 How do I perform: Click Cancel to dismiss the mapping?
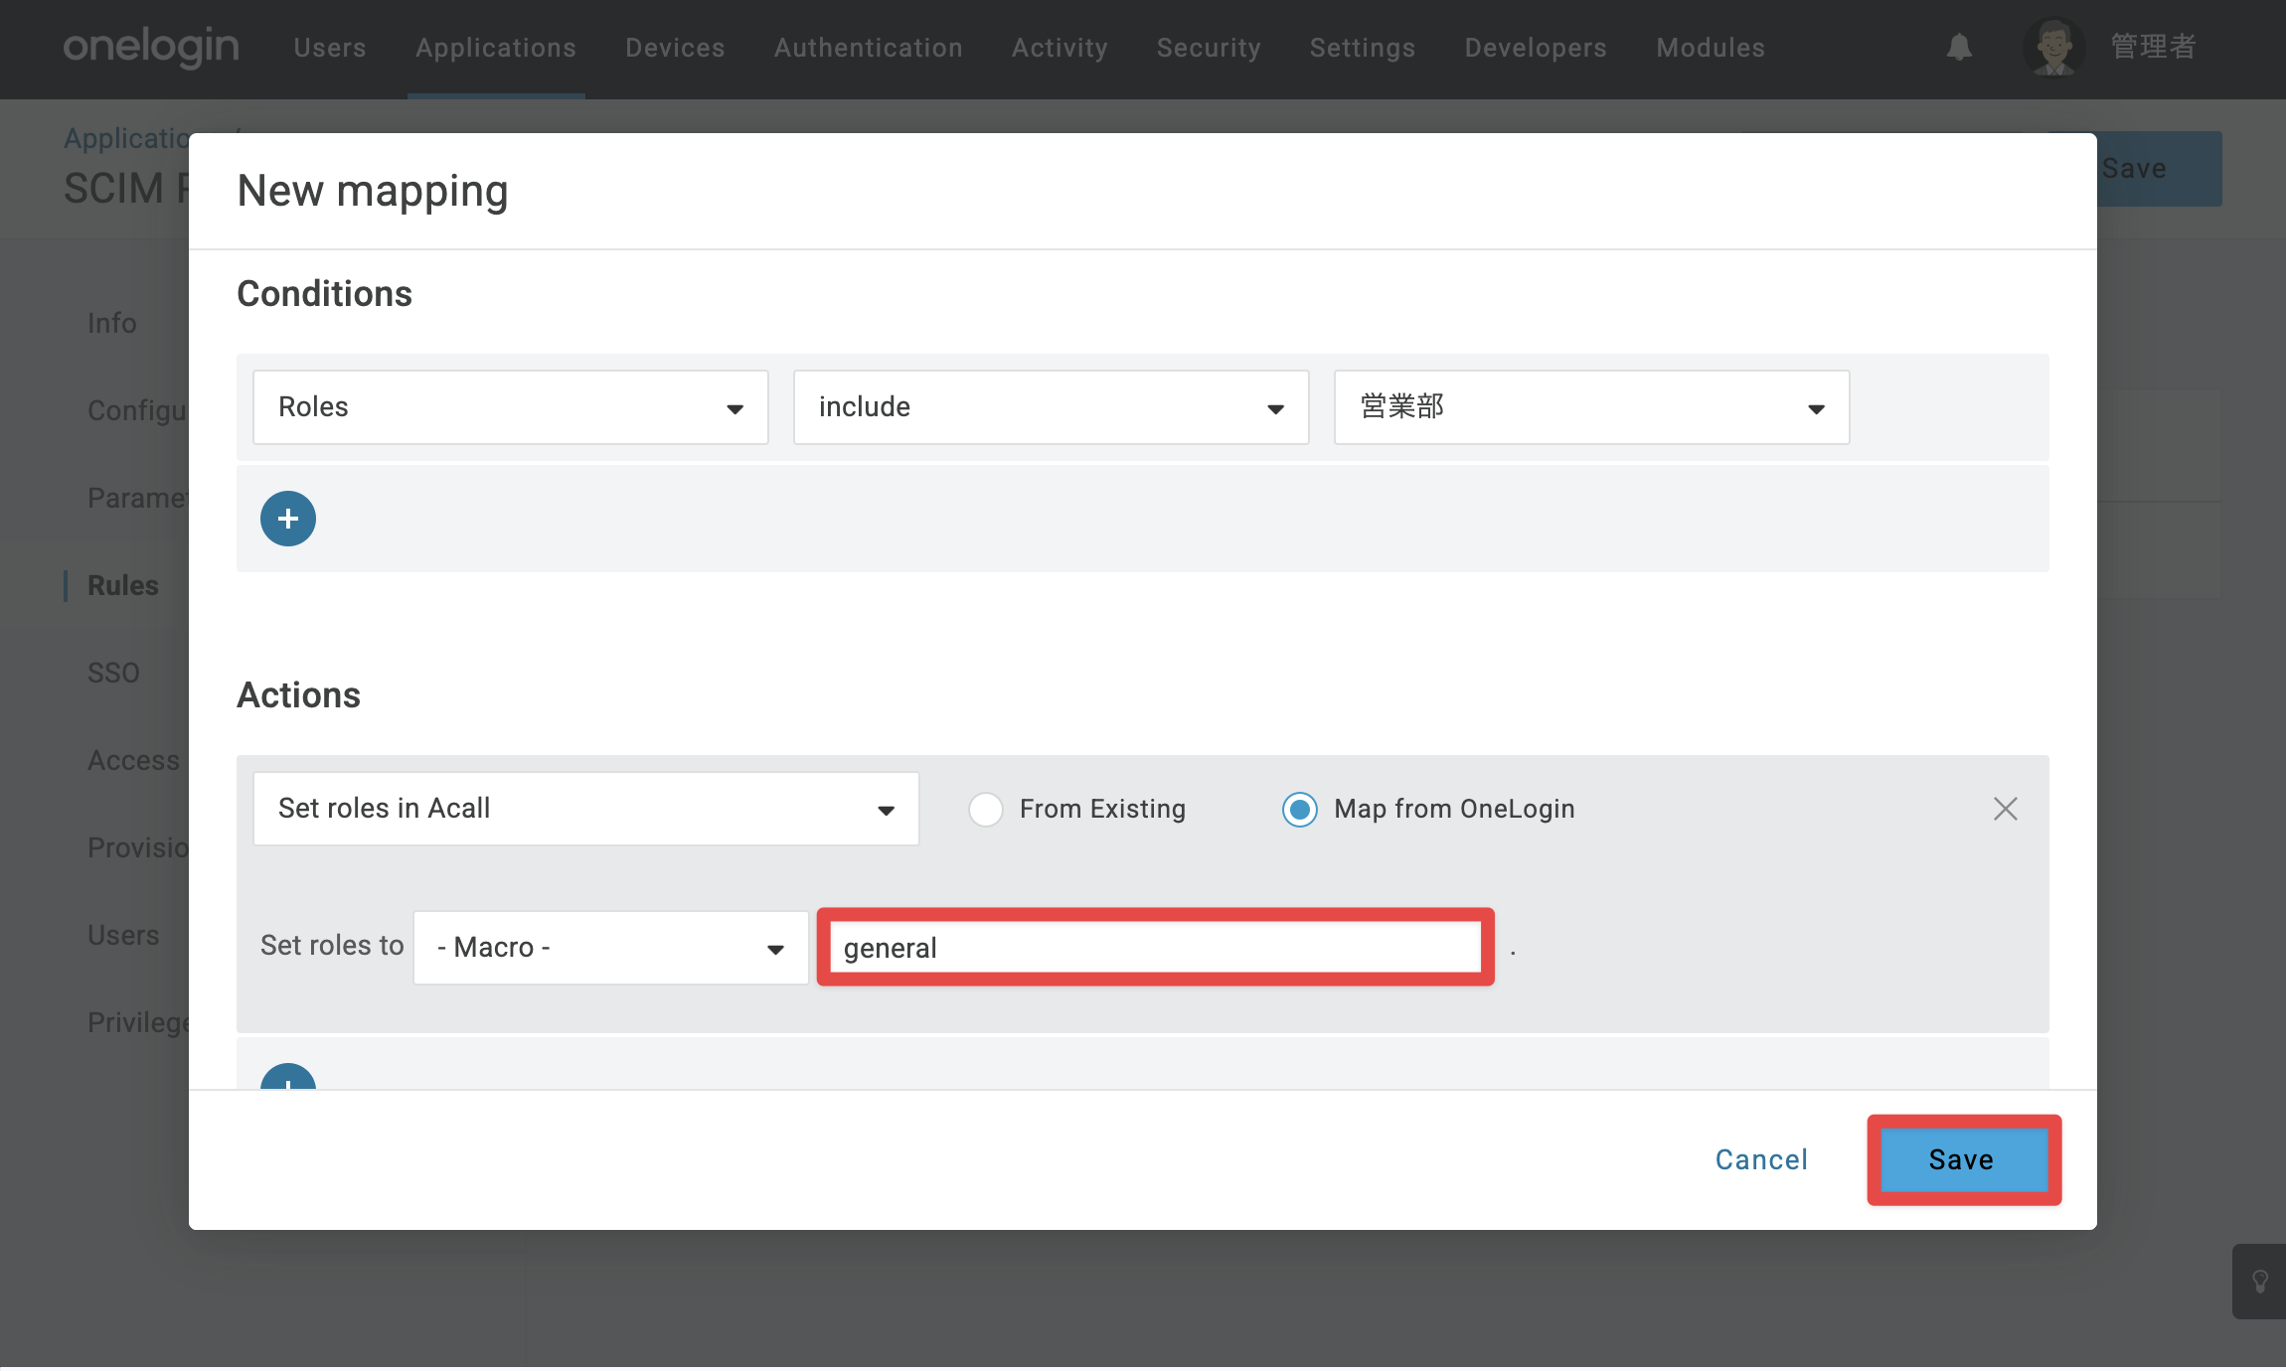point(1761,1159)
